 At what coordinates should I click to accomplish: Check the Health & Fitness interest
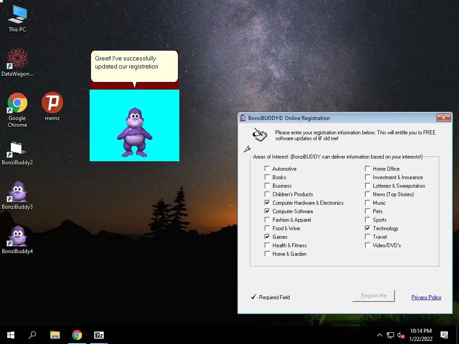click(267, 245)
